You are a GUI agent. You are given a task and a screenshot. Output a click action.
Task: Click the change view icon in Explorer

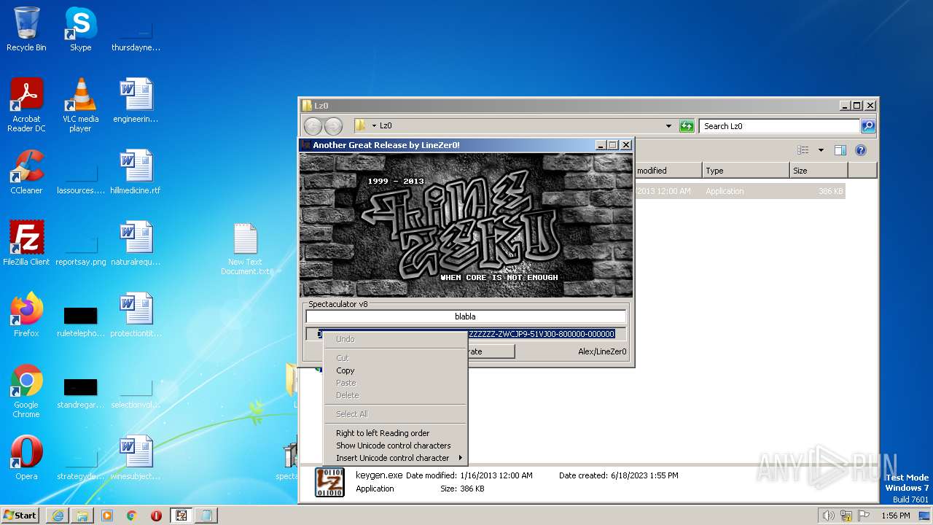click(803, 150)
